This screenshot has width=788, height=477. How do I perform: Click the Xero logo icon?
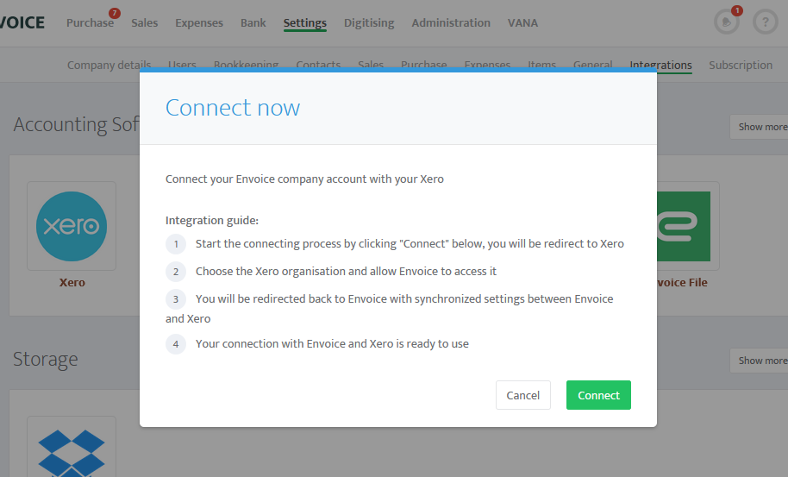click(x=72, y=226)
